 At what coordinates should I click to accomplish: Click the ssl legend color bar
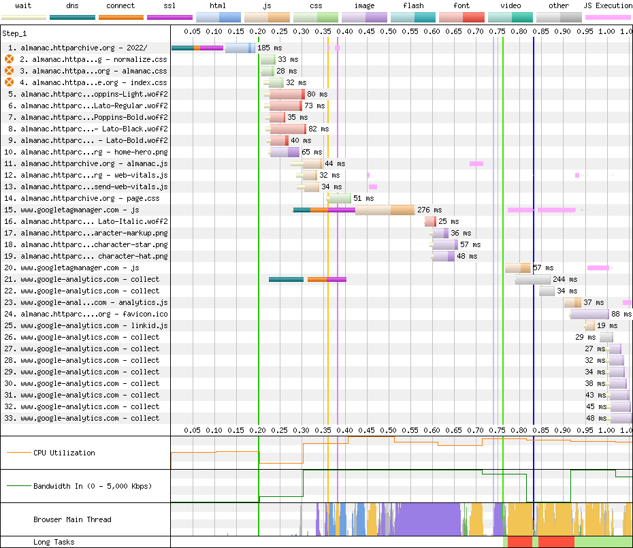point(169,16)
